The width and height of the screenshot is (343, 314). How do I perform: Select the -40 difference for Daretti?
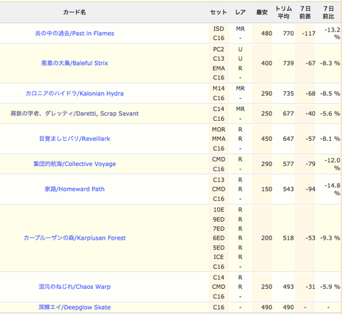coord(310,114)
